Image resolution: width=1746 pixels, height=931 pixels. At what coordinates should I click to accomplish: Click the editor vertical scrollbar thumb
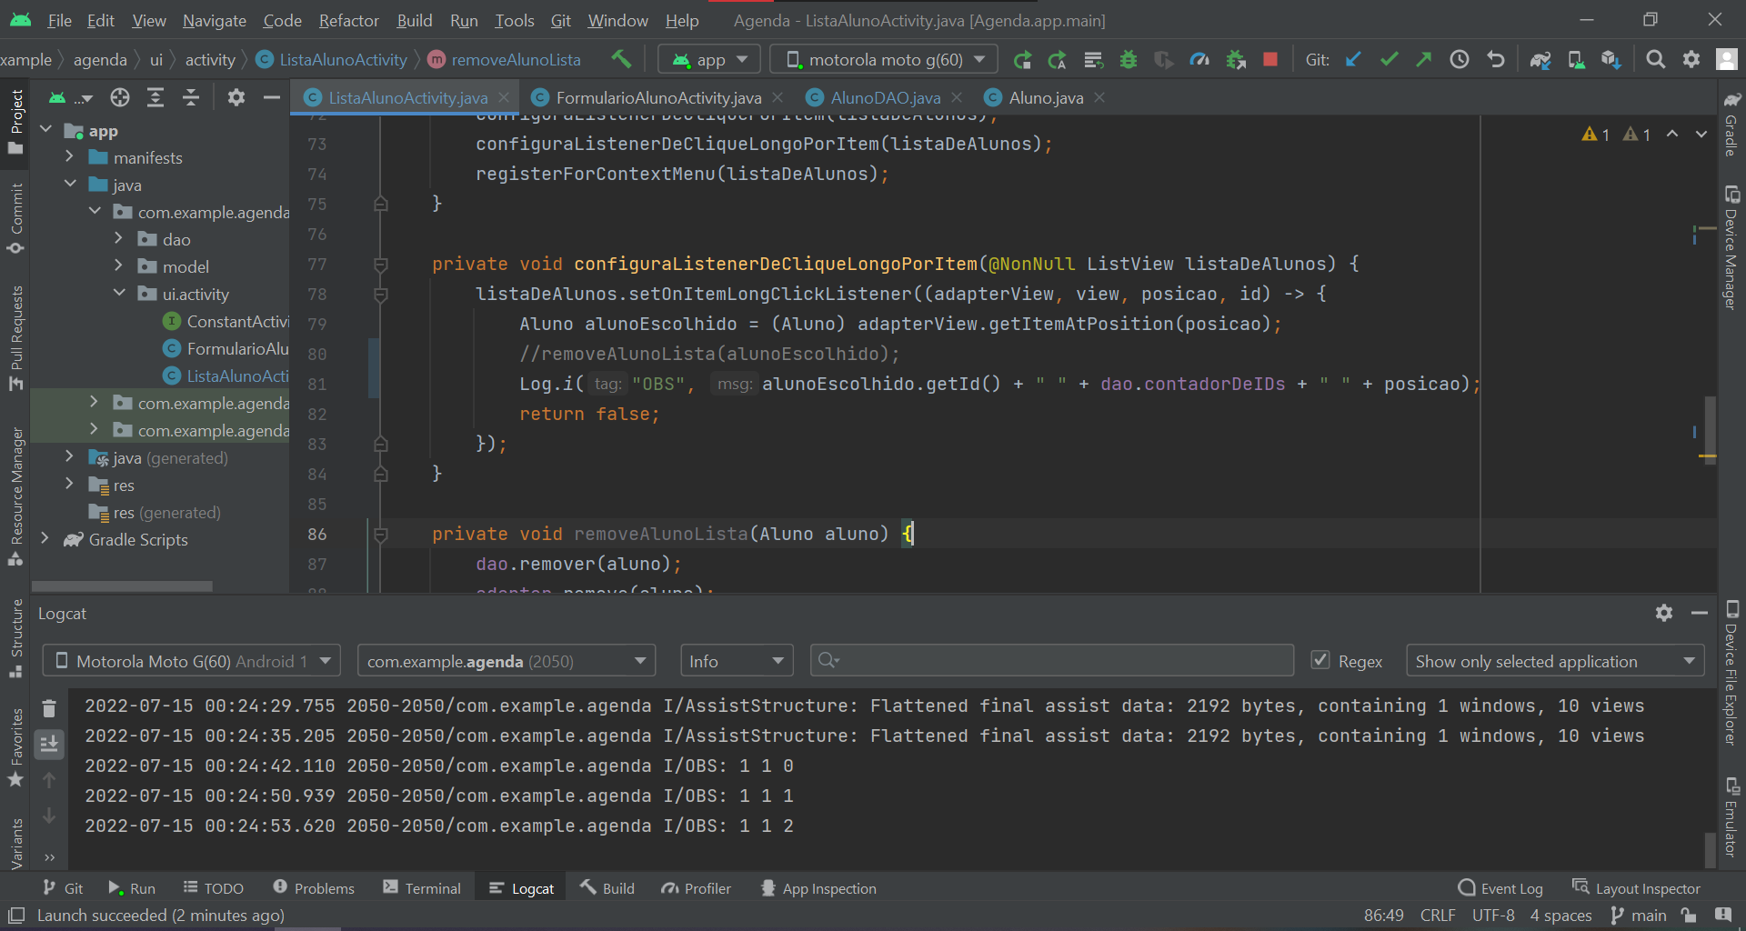tap(1711, 429)
